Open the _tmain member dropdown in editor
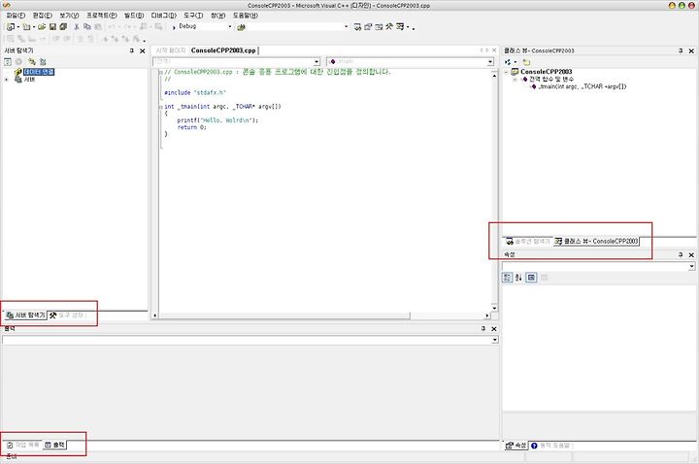Viewport: 699px width, 464px height. point(490,61)
